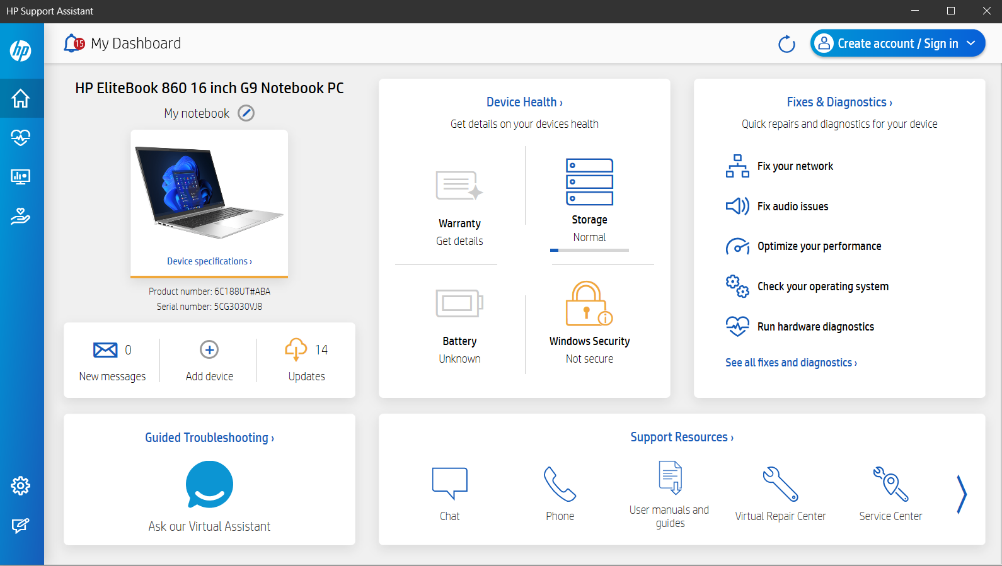This screenshot has height=566, width=1002.
Task: Open the device health heart icon in sidebar
Action: pos(21,137)
